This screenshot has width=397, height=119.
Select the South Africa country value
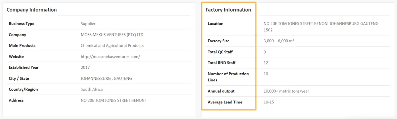click(x=92, y=89)
